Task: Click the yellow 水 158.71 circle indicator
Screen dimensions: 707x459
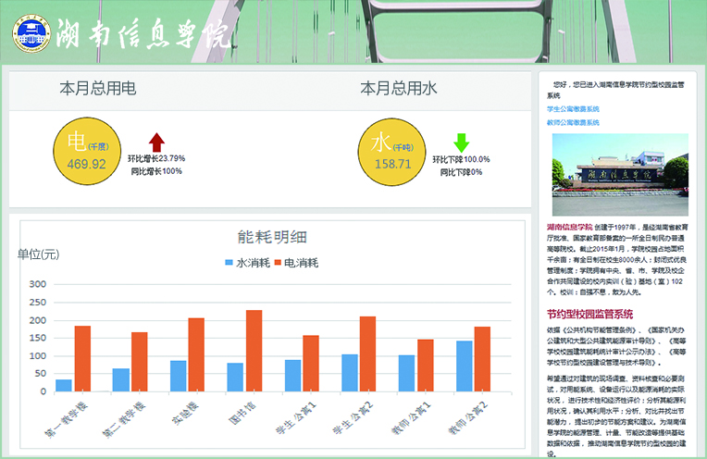Action: 392,152
